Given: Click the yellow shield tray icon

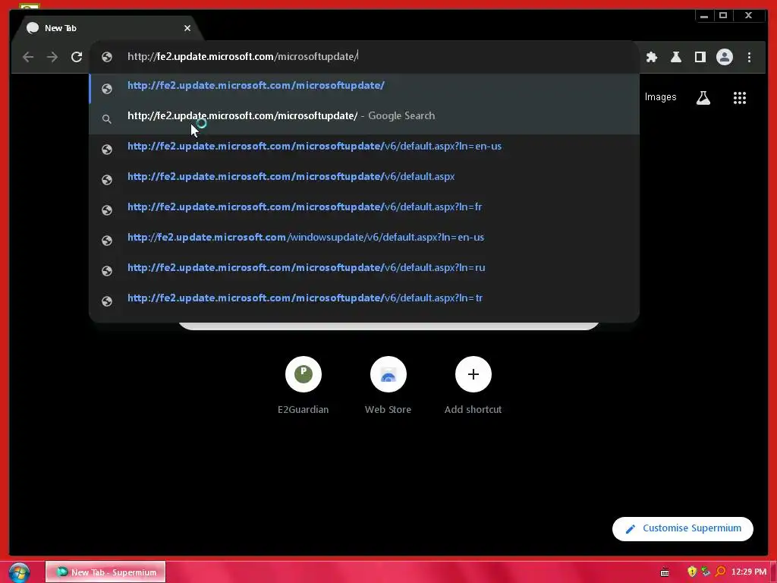Looking at the screenshot, I should pyautogui.click(x=692, y=572).
